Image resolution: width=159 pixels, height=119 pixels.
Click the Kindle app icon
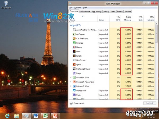(74, 56)
